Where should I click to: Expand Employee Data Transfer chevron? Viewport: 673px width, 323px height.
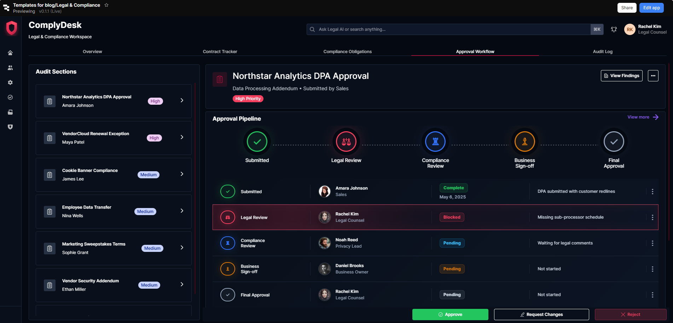[182, 211]
